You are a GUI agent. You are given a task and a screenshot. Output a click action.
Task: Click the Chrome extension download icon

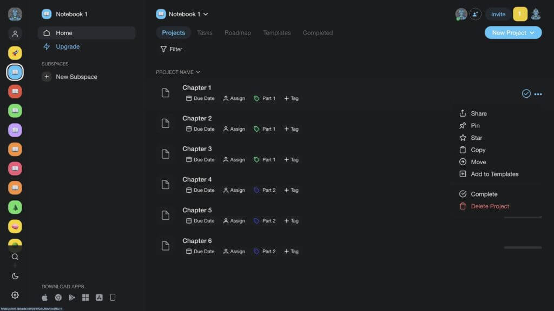tap(58, 297)
